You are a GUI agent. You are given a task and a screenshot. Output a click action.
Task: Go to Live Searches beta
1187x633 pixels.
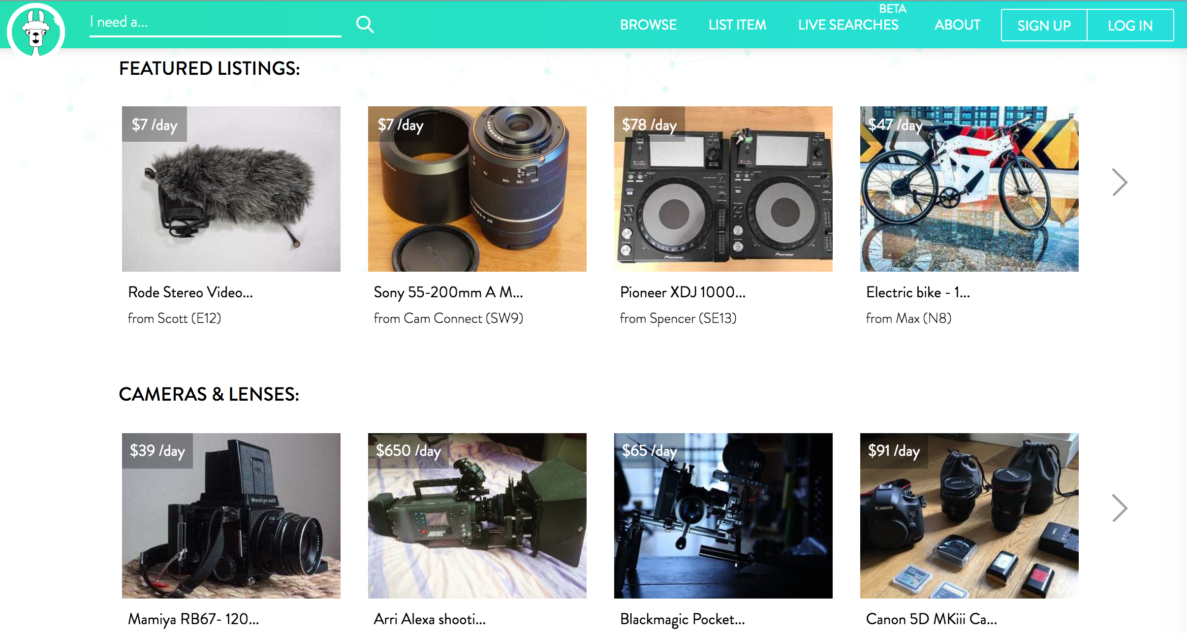(x=848, y=25)
